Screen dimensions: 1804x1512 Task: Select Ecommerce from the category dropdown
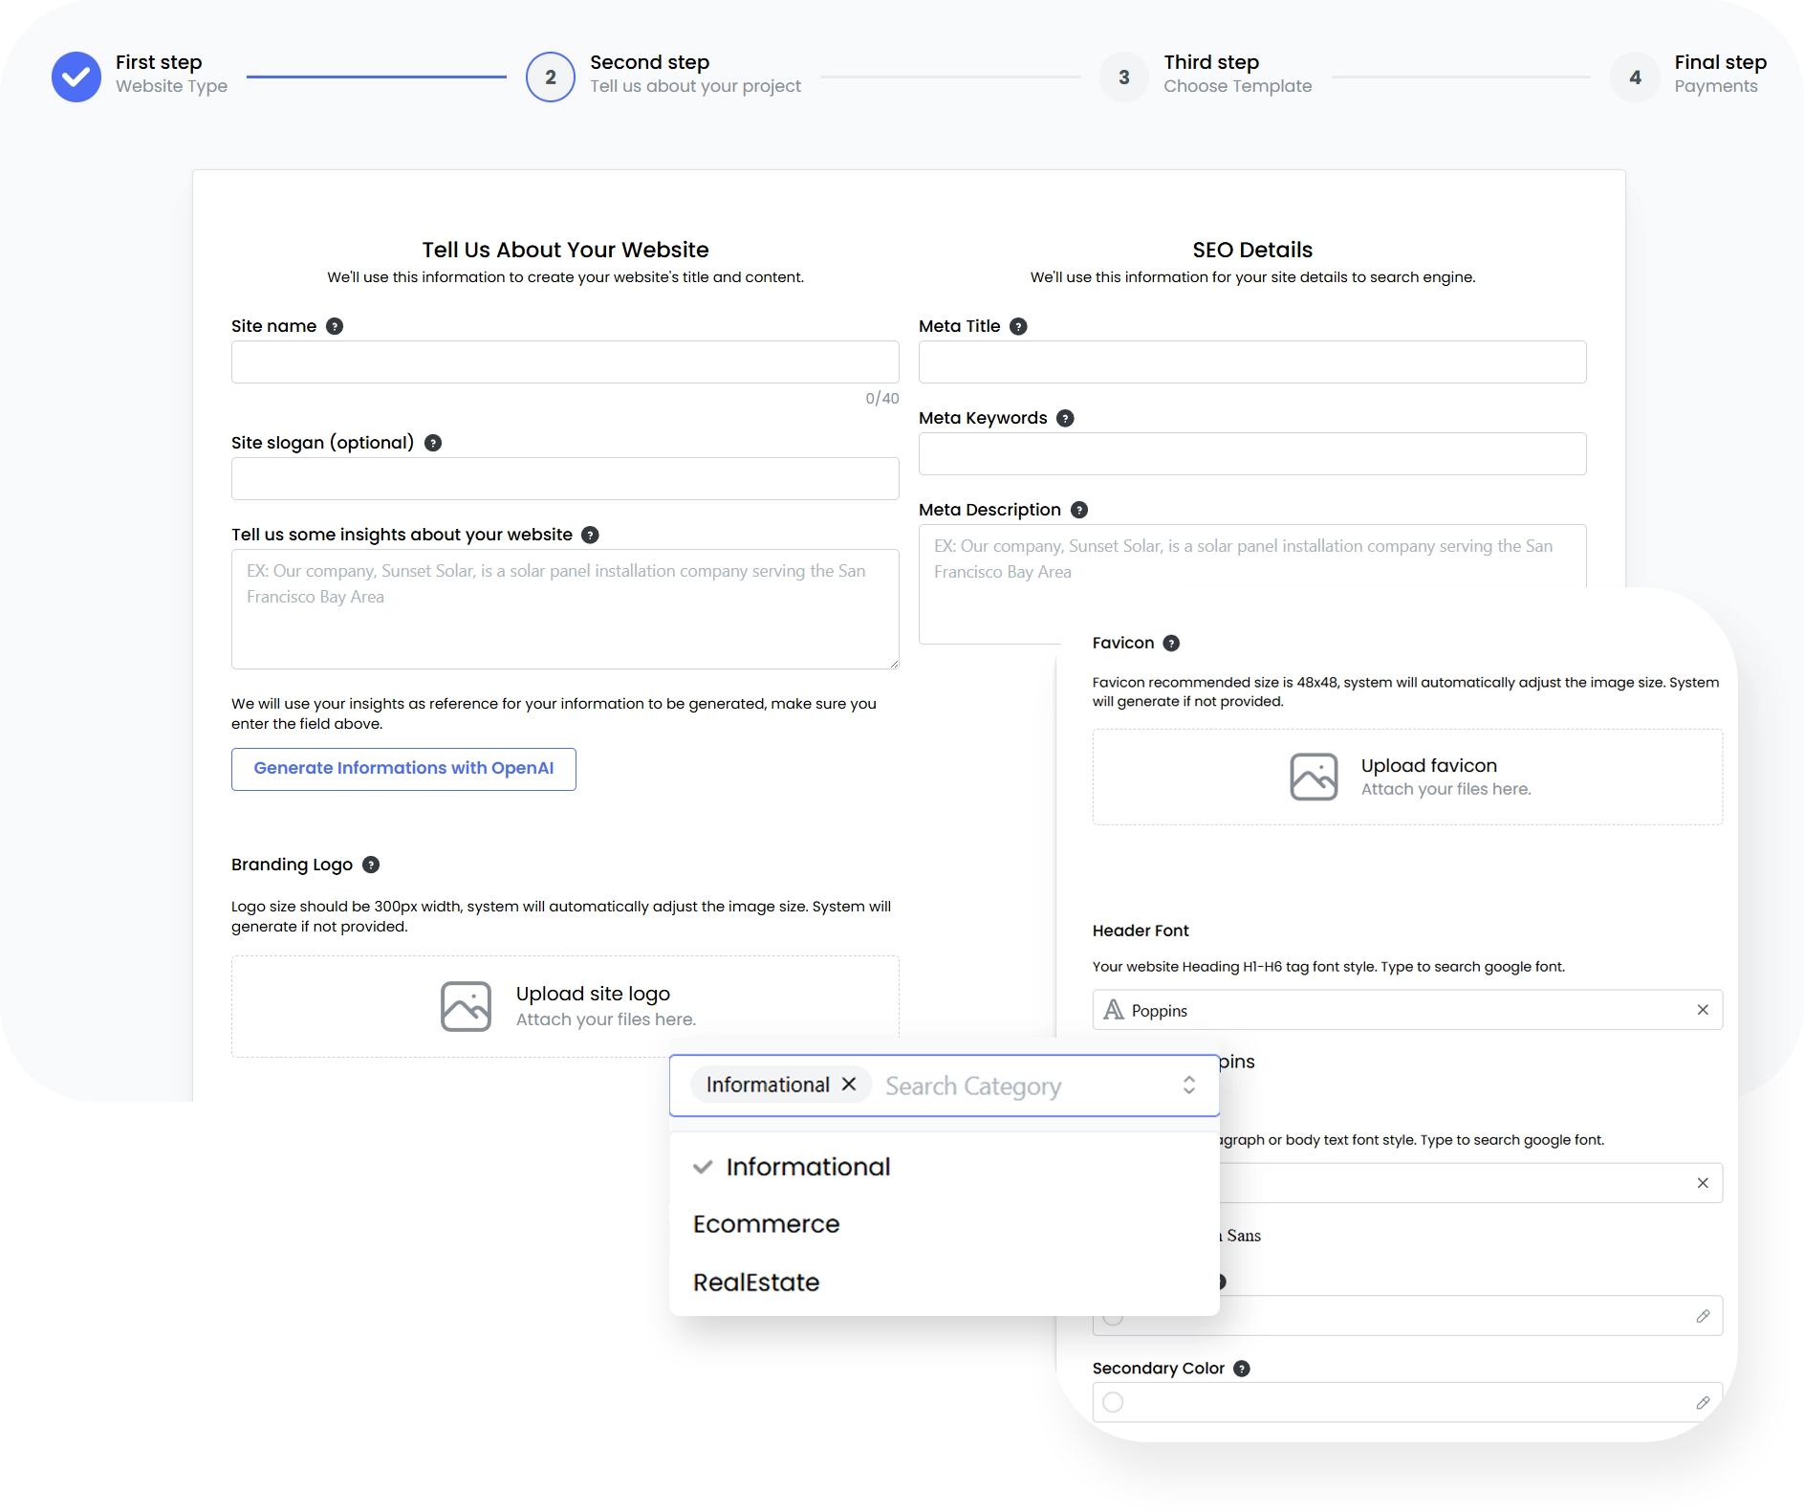[x=766, y=1223]
